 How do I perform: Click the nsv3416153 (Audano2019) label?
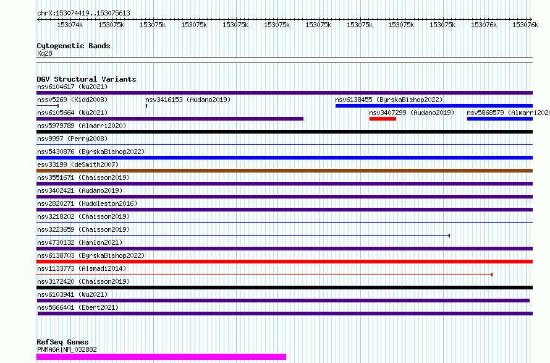point(188,100)
